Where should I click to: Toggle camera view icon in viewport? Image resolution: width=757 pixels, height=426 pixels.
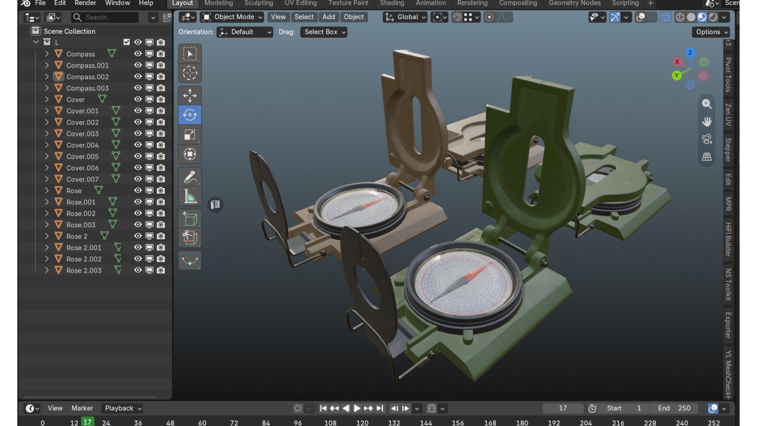[x=707, y=139]
